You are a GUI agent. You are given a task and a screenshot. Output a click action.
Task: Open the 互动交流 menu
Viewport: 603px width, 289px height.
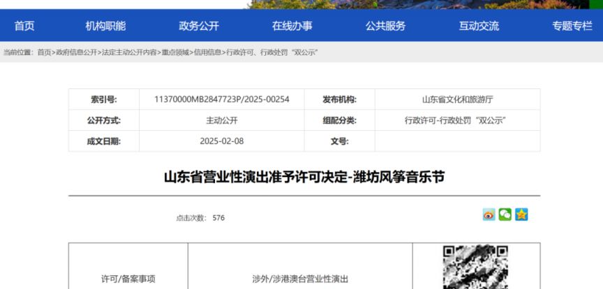[x=479, y=26]
